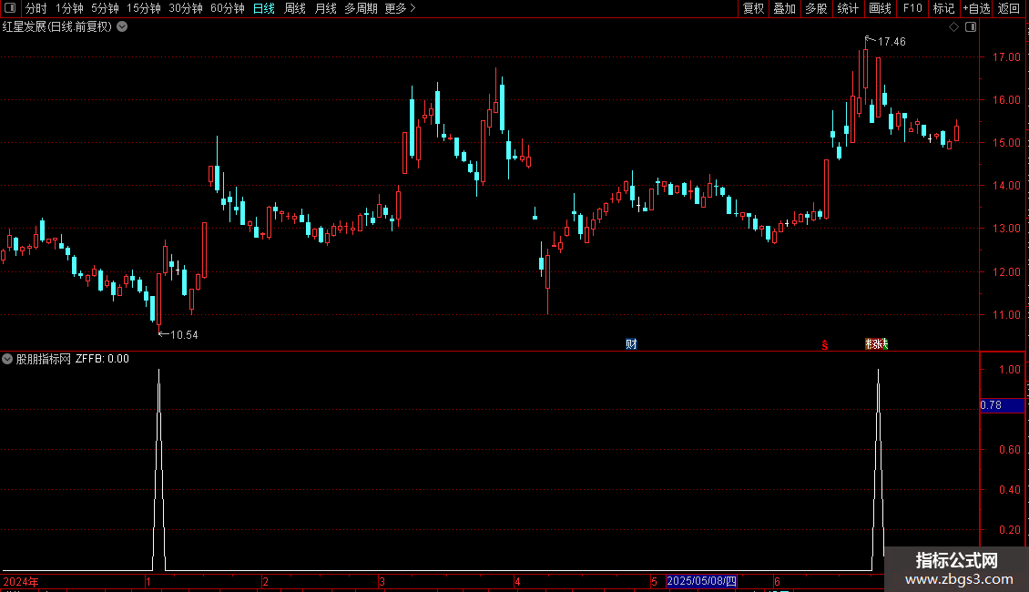Click the 标记 mark button
The height and width of the screenshot is (592, 1029).
pyautogui.click(x=943, y=8)
